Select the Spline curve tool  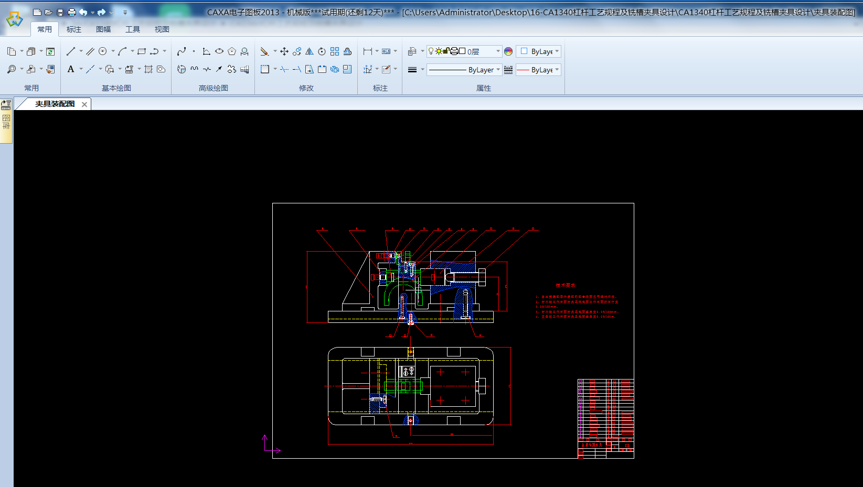click(182, 51)
